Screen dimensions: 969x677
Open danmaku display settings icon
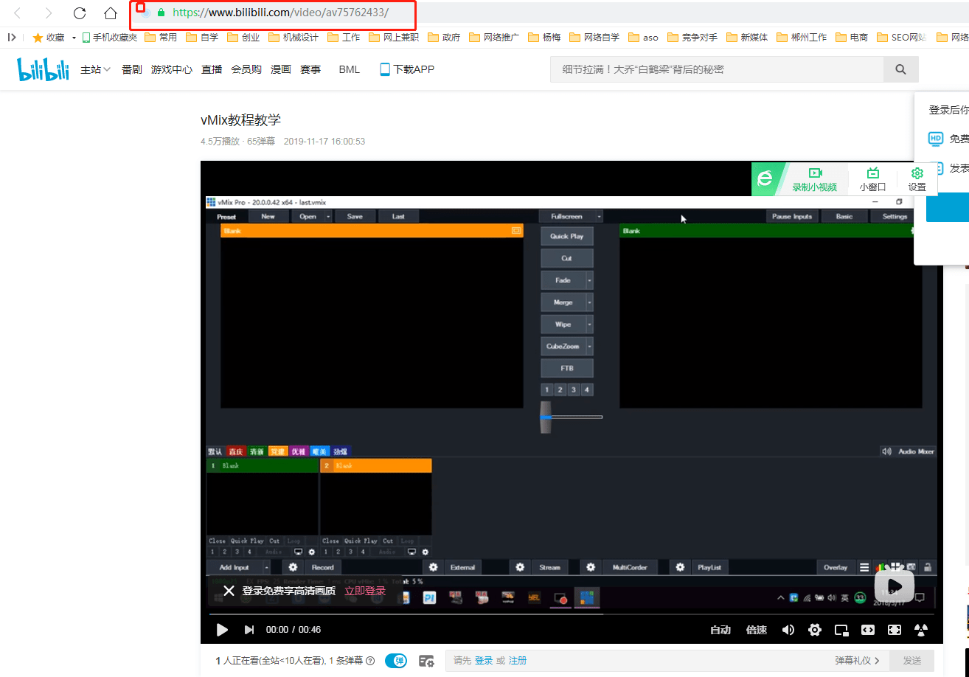426,661
